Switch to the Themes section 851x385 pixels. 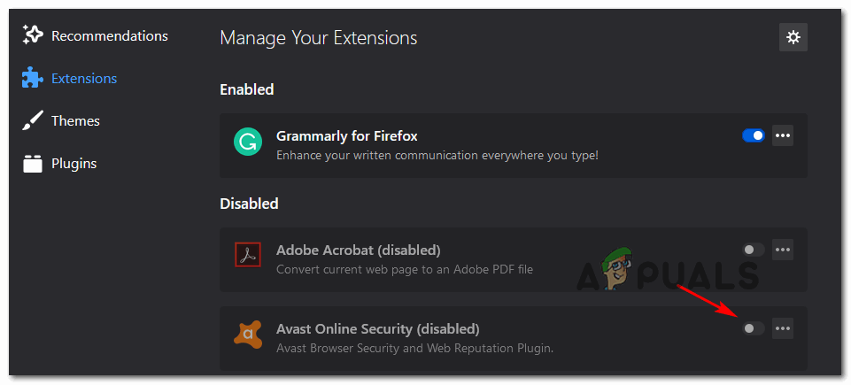click(x=75, y=121)
